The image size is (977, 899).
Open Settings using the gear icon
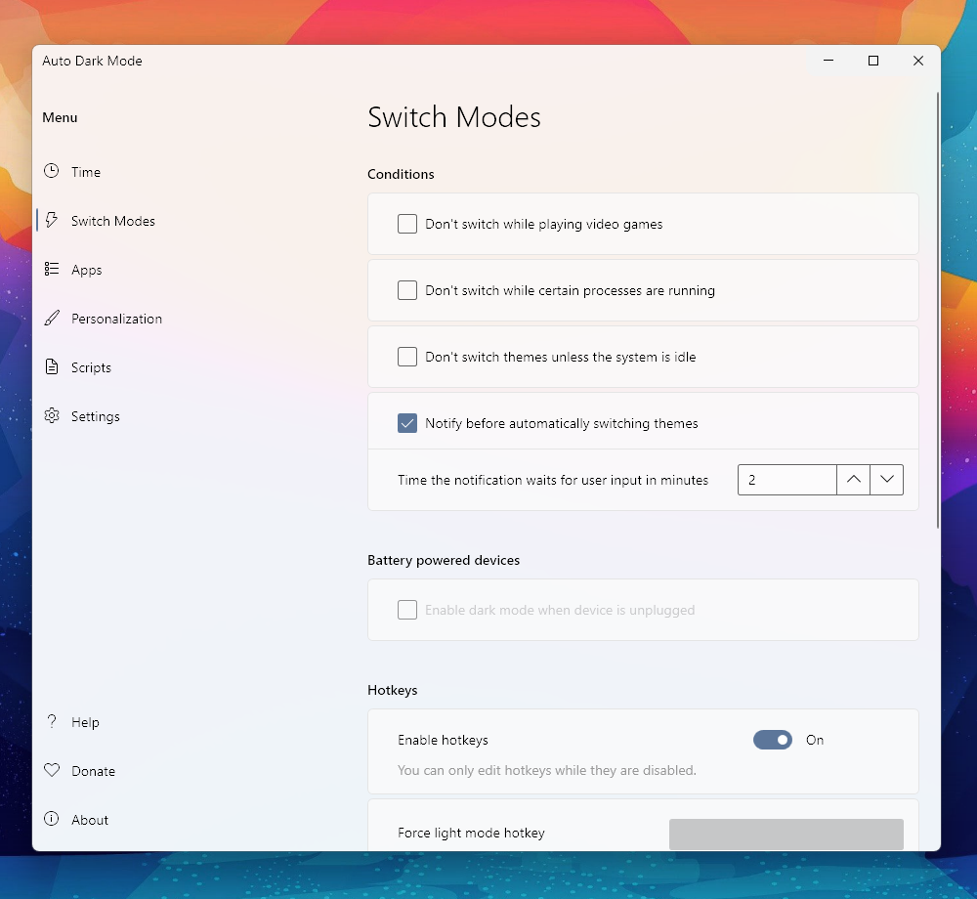(x=52, y=416)
